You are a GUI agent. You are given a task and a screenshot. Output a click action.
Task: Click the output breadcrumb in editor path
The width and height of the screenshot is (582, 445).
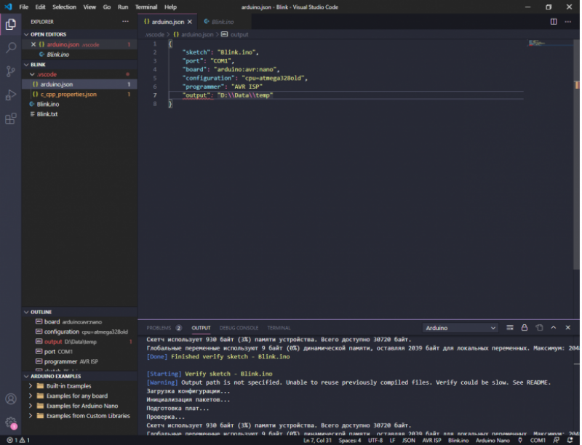tap(234, 34)
